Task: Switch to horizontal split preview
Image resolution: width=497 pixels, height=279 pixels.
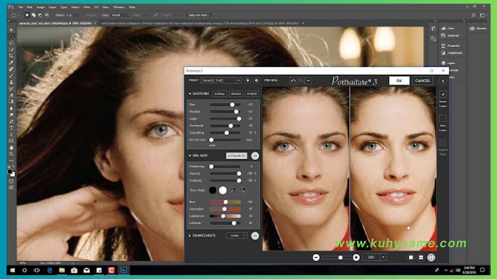Action: [x=421, y=257]
